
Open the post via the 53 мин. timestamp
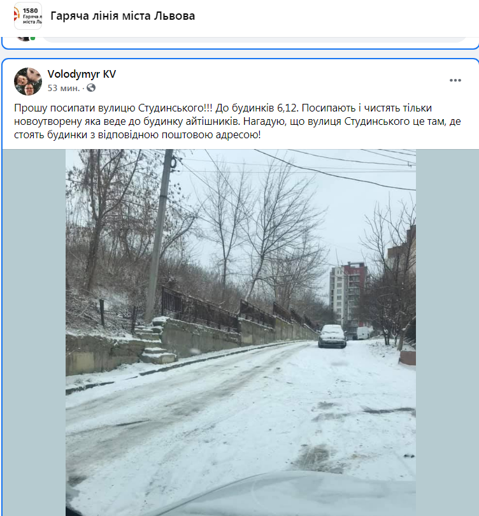pos(64,88)
